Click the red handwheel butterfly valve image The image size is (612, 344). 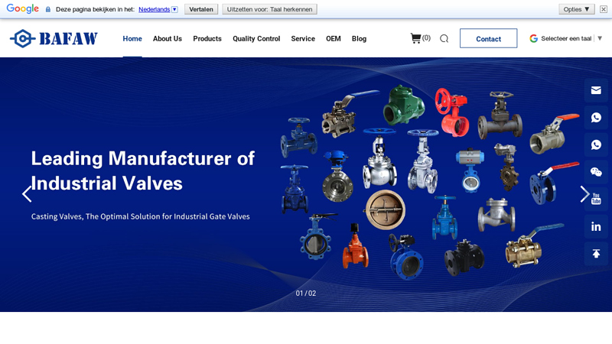pos(453,112)
